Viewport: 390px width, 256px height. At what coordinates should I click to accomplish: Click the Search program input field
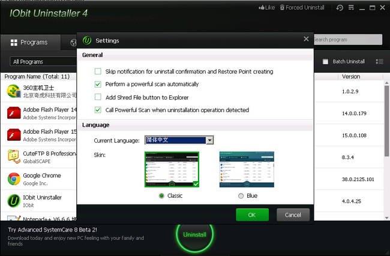pos(347,40)
